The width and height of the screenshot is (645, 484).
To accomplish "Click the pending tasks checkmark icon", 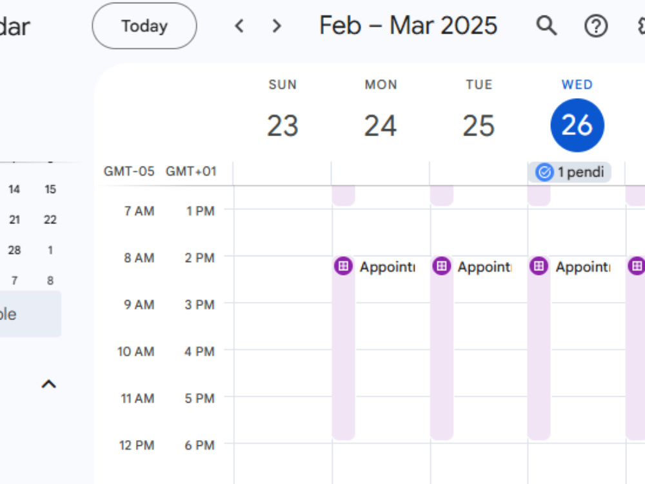I will pyautogui.click(x=544, y=172).
